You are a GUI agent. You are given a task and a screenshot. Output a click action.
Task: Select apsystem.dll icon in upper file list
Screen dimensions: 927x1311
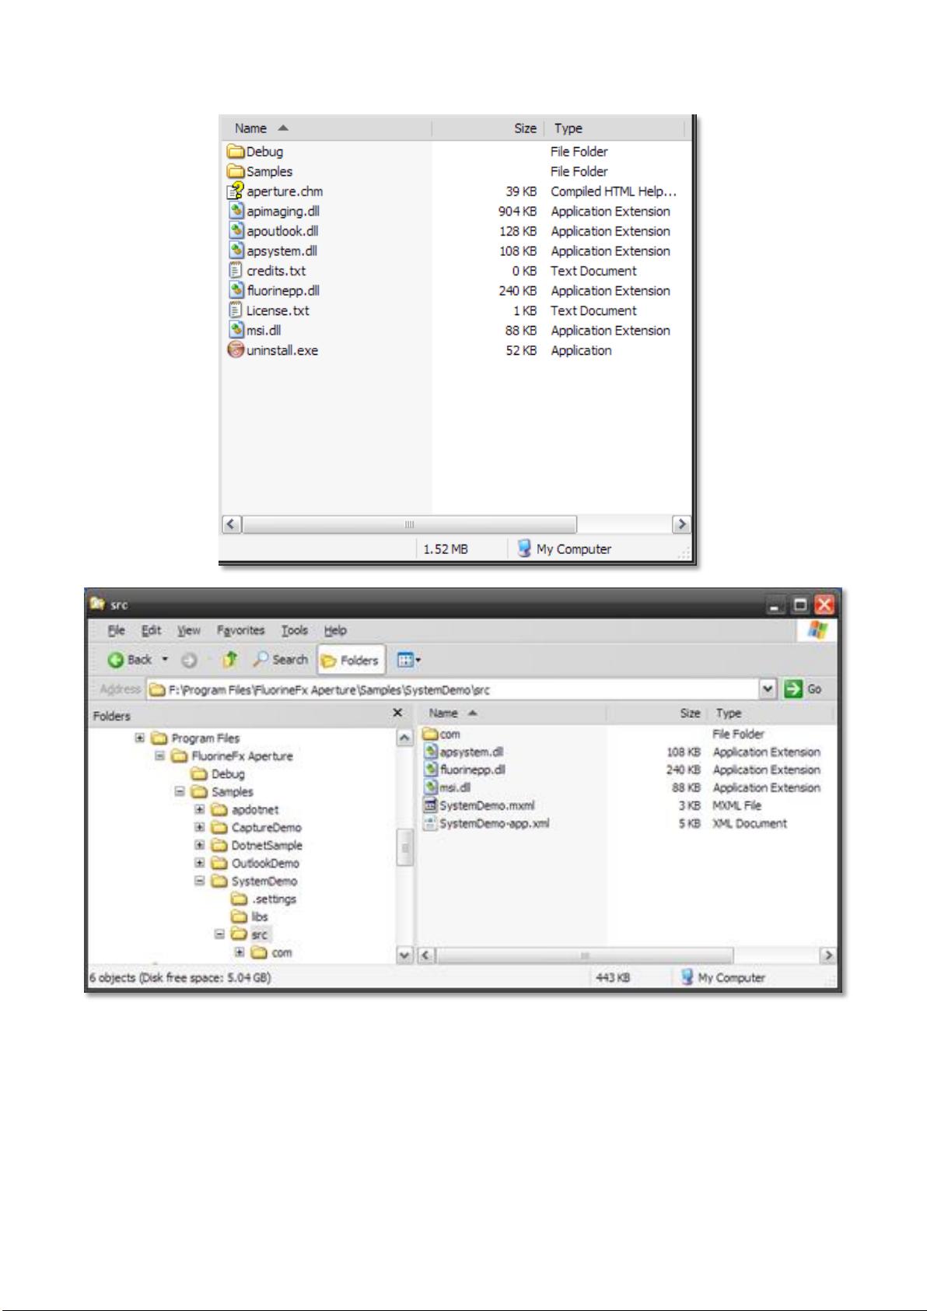237,251
